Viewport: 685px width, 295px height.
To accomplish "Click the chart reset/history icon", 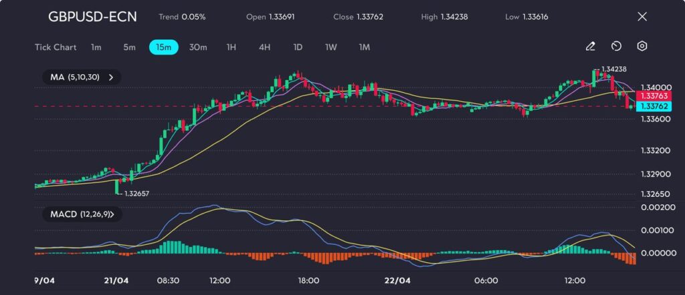I will pos(616,47).
